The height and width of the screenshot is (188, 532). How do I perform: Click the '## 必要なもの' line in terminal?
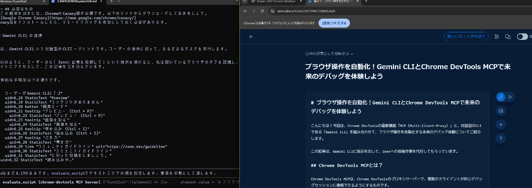[16, 9]
